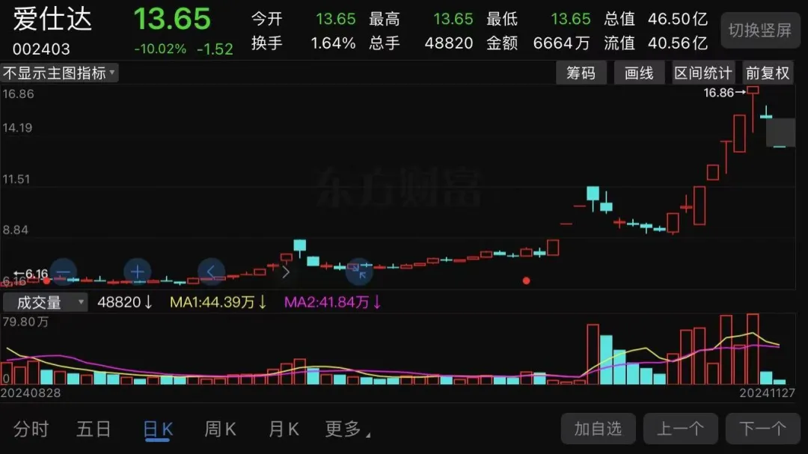Select the 日K tab

click(158, 429)
